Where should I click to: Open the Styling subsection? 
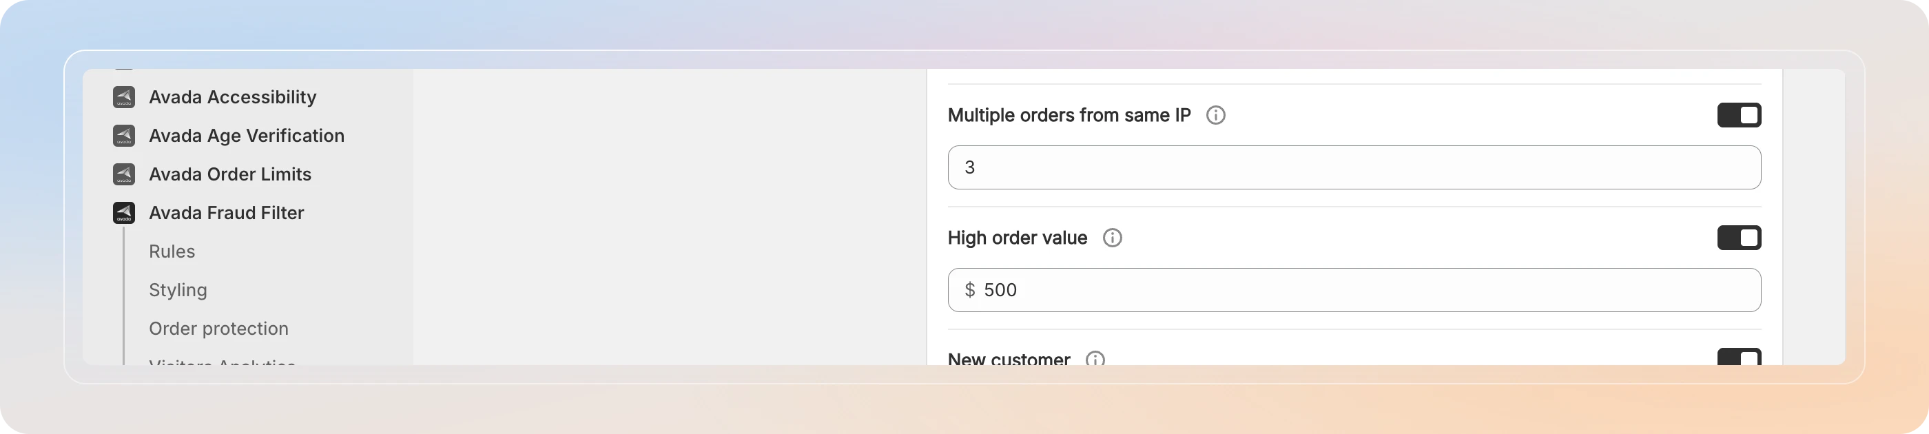[x=178, y=290]
